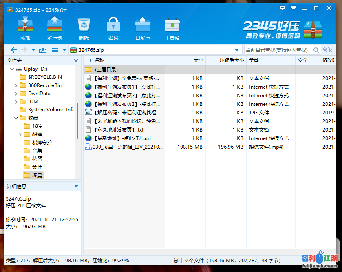The height and width of the screenshot is (272, 342).
Task: Click the back navigation arrow
Action: tap(13, 50)
